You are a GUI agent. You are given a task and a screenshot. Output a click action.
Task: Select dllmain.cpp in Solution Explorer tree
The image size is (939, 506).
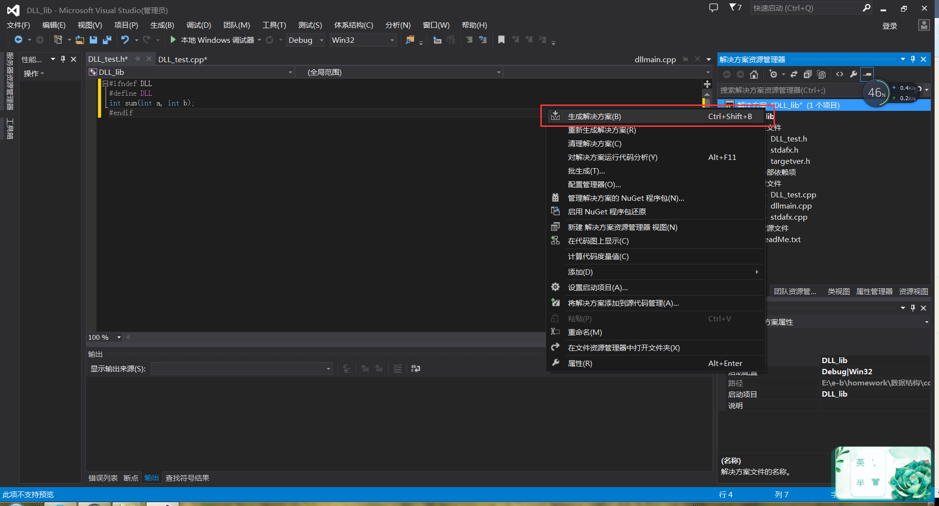click(791, 206)
